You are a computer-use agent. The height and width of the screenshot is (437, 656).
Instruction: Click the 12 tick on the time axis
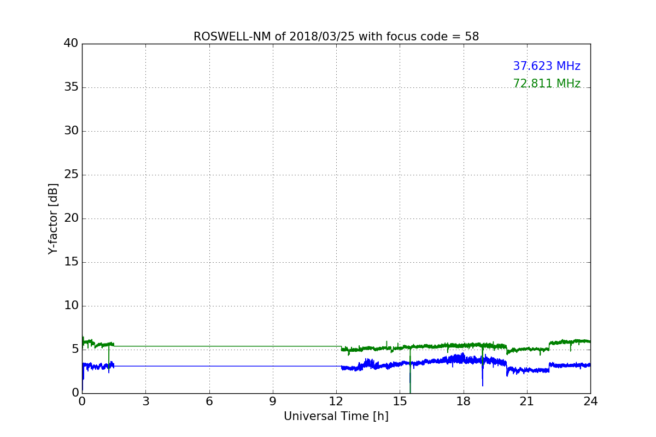pos(336,401)
